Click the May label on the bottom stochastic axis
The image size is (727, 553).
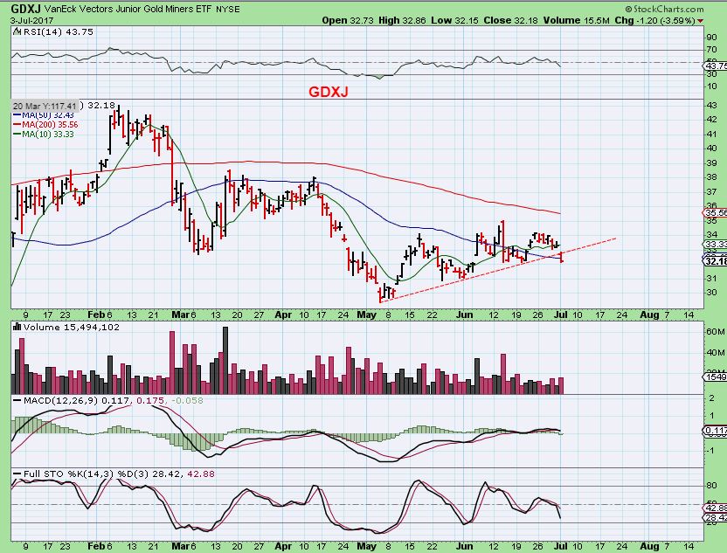367,546
